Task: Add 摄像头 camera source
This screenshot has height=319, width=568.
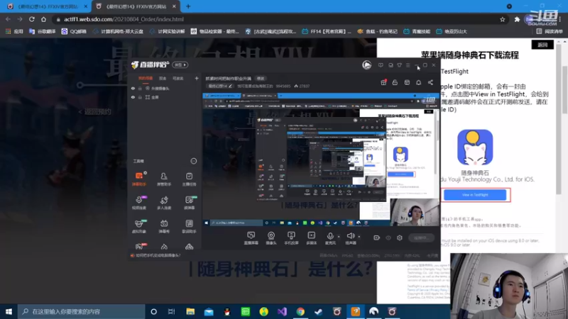Action: [271, 238]
